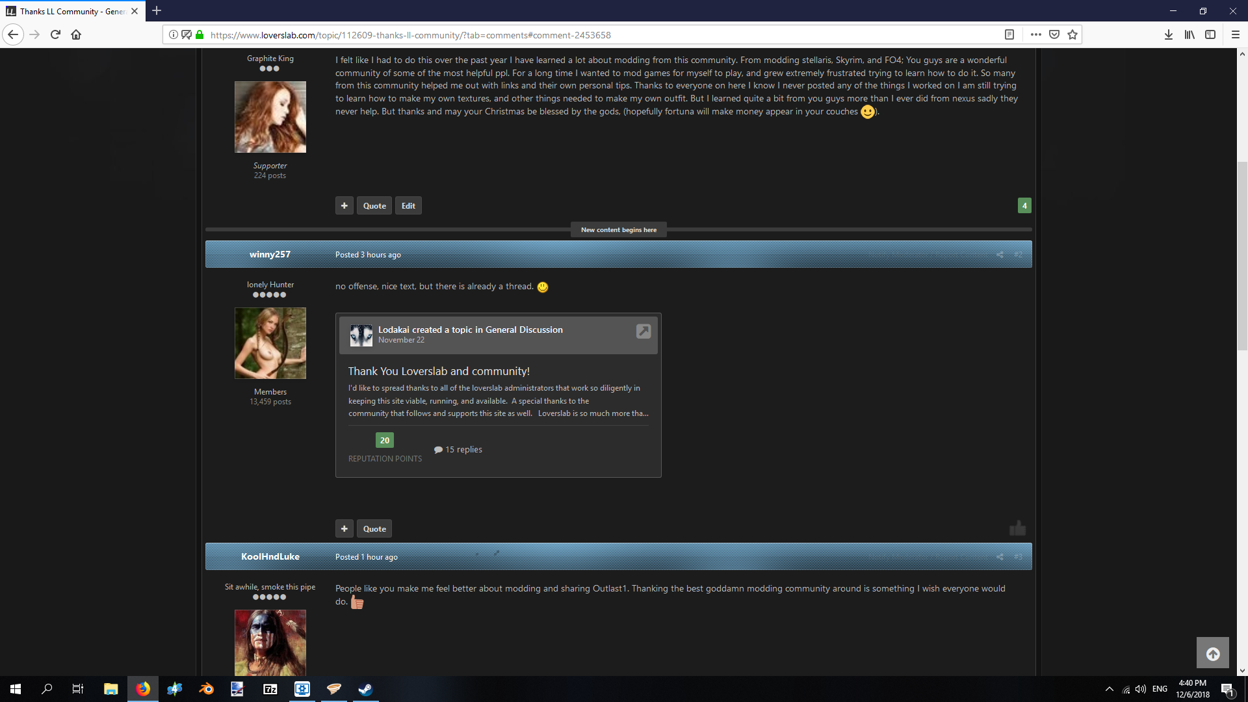This screenshot has height=702, width=1248.
Task: Open the Firefox home page
Action: (x=76, y=35)
